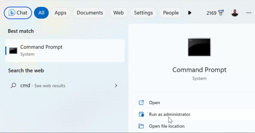Click the Open external-link icon
This screenshot has width=255, height=133.
tap(141, 103)
